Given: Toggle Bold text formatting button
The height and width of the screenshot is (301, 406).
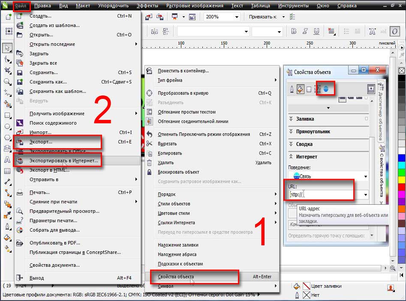Looking at the screenshot, I should pyautogui.click(x=294, y=31).
